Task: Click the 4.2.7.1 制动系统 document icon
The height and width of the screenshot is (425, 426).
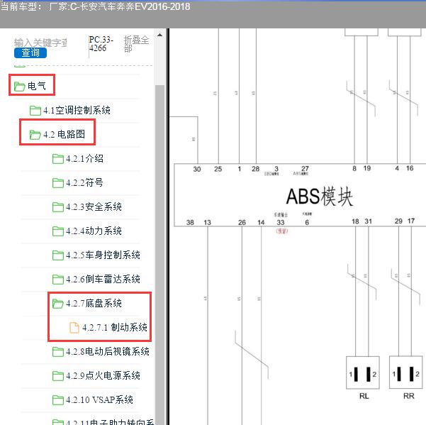Action: (74, 327)
